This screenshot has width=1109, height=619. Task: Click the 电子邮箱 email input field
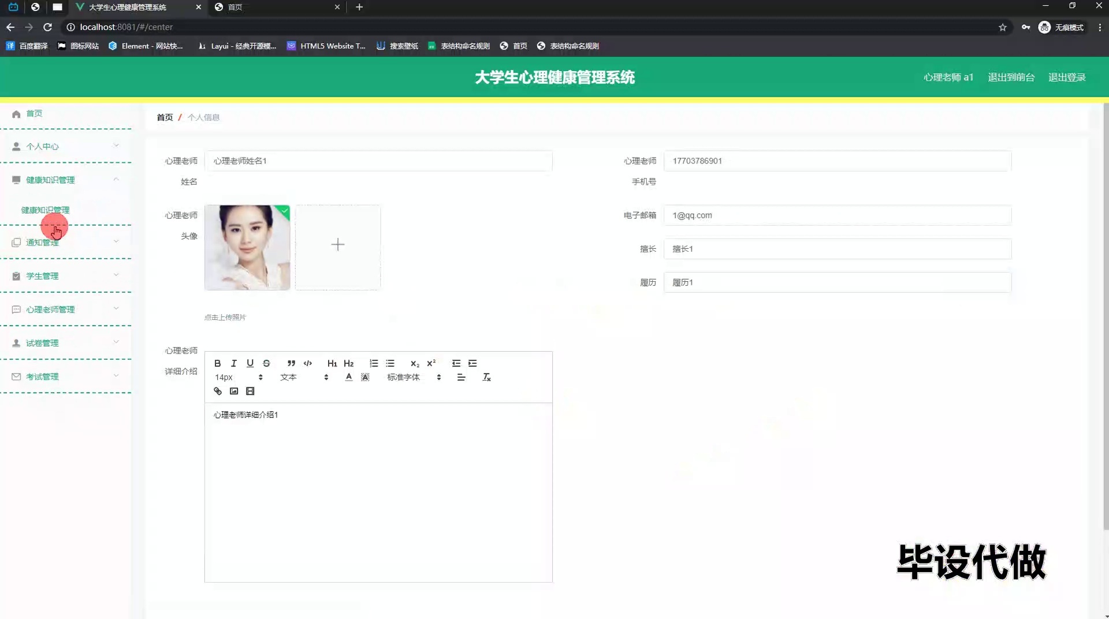[x=838, y=215]
